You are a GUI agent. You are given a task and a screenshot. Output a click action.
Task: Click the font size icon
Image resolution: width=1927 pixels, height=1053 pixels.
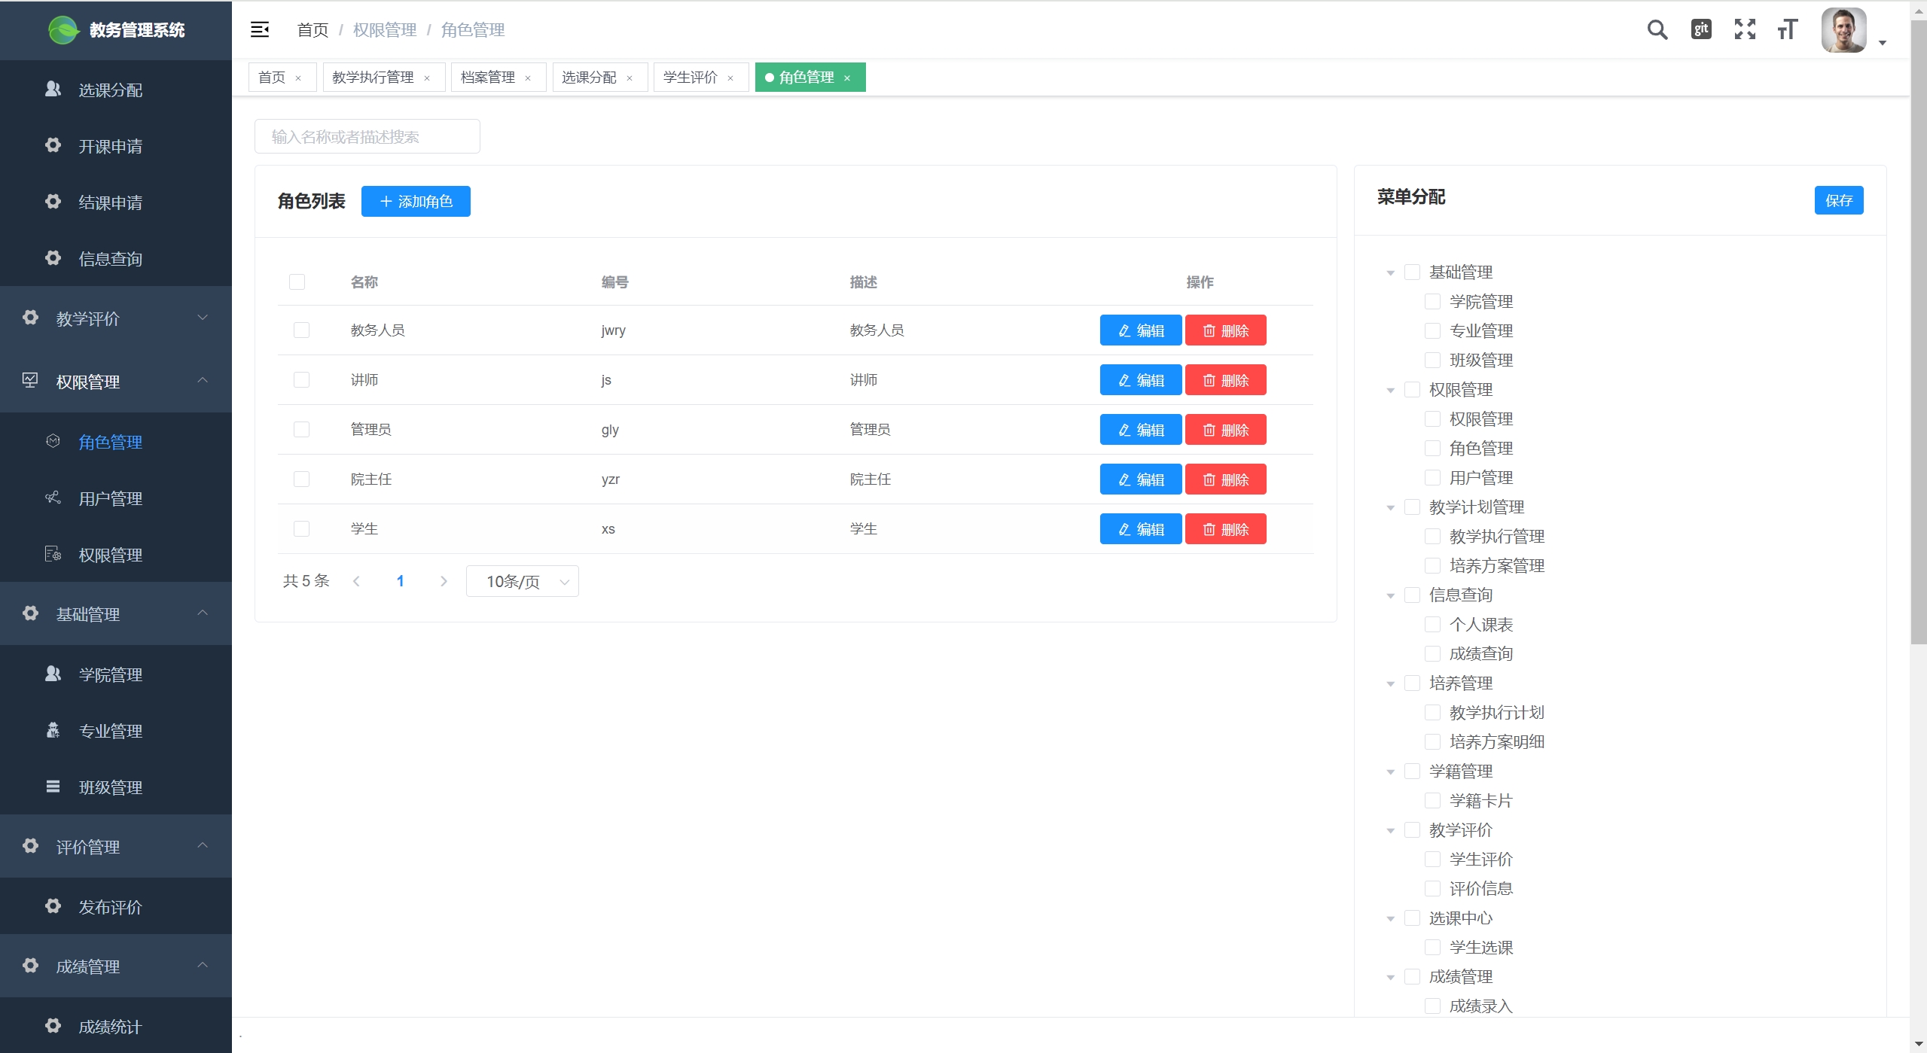coord(1788,30)
